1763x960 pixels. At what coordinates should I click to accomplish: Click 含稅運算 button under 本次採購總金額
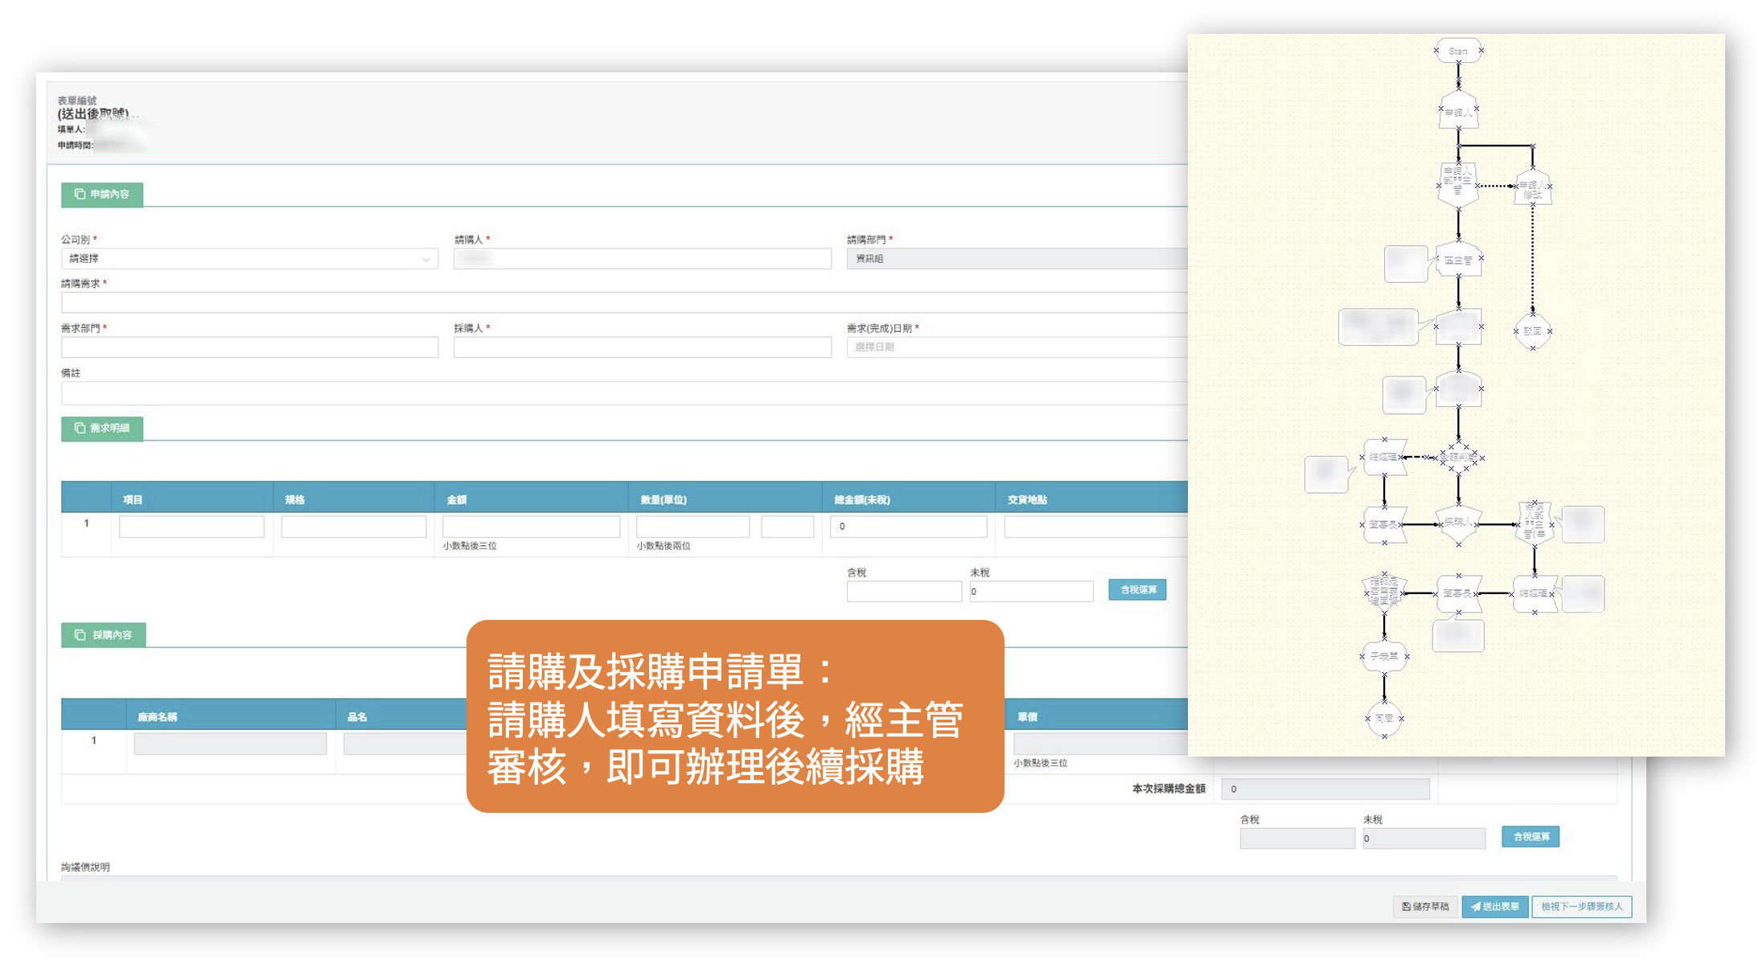click(1531, 837)
